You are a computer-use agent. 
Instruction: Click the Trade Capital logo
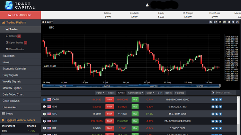click(x=20, y=5)
